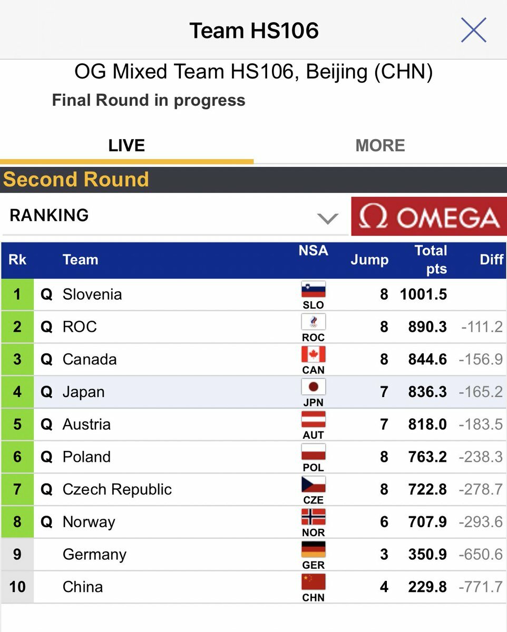Click the rank 1 green badge

coord(17,294)
